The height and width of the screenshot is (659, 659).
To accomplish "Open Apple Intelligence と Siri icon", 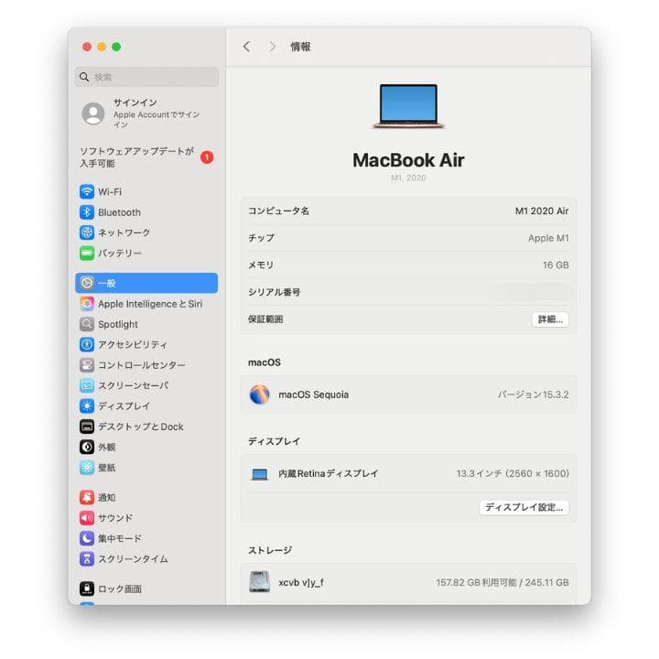I will point(87,304).
